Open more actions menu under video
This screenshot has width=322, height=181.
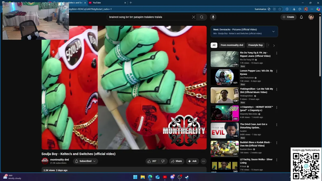[x=204, y=161]
